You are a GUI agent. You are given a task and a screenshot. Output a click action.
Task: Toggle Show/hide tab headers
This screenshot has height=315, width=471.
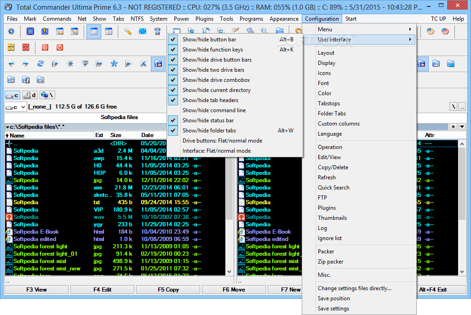[x=235, y=100]
